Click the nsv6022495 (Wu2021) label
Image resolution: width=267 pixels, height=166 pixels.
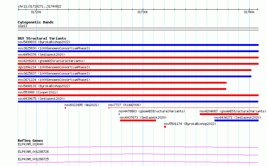(x=82, y=105)
